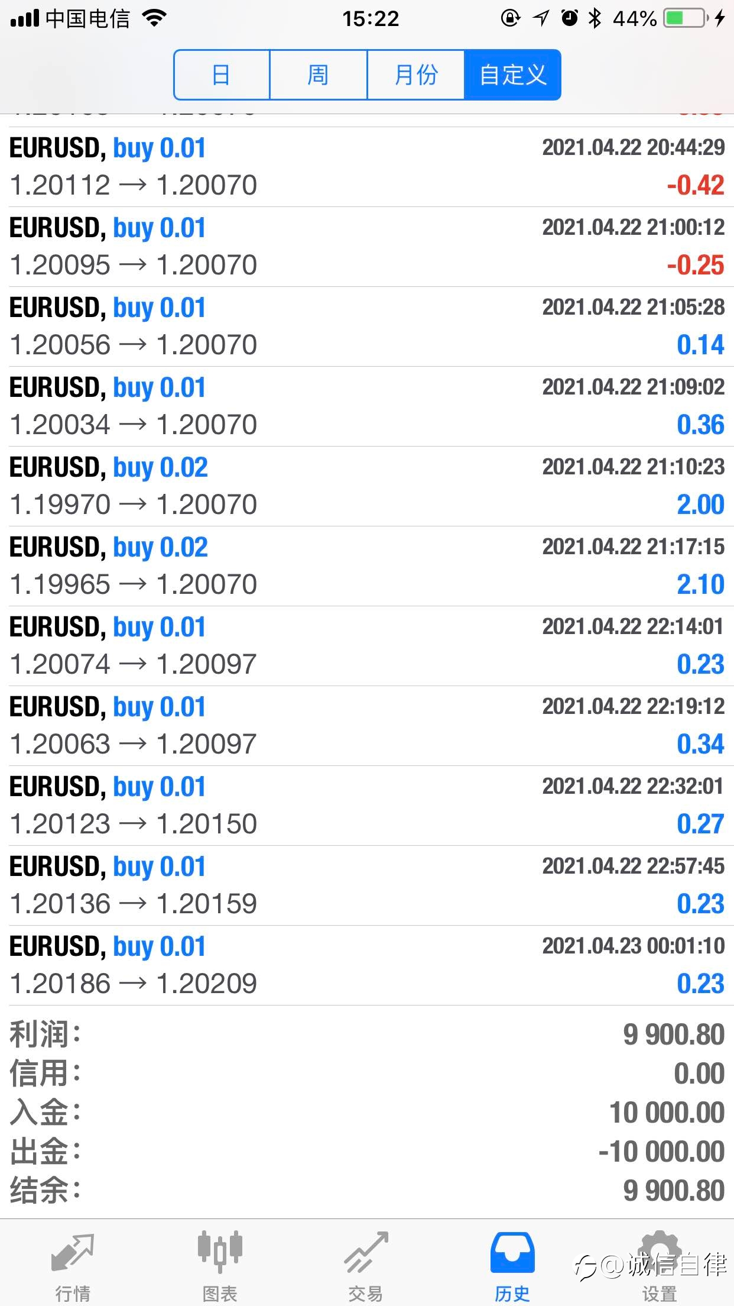Select the trade with profit 2.10

coord(367,566)
